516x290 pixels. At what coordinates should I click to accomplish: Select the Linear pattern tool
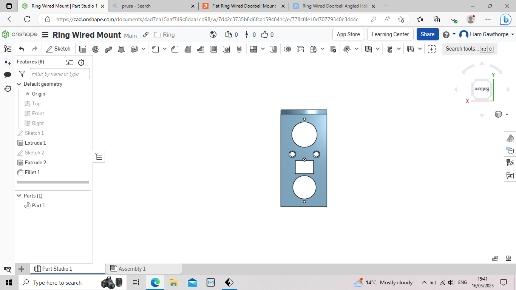click(x=253, y=49)
